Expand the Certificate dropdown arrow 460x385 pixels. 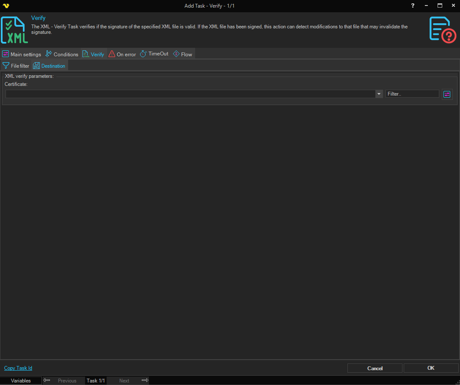379,94
